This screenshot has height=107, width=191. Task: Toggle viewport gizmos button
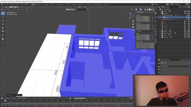pyautogui.click(x=136, y=10)
